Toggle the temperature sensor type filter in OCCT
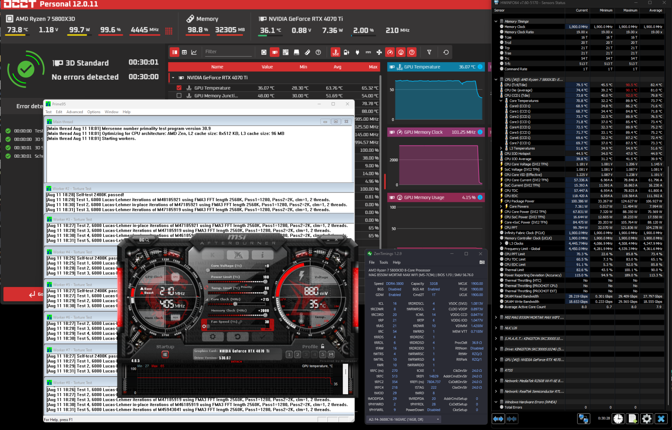This screenshot has height=430, width=672. [x=335, y=52]
